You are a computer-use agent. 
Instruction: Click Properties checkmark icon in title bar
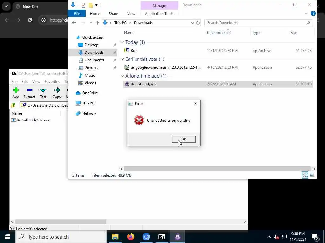pos(83,5)
